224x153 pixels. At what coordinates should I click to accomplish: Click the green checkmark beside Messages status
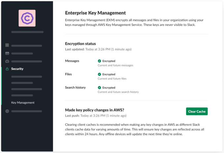pos(99,61)
